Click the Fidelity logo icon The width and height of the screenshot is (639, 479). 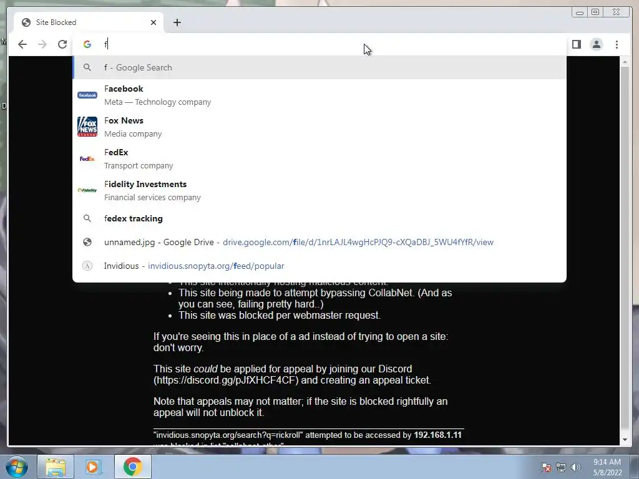(x=87, y=190)
